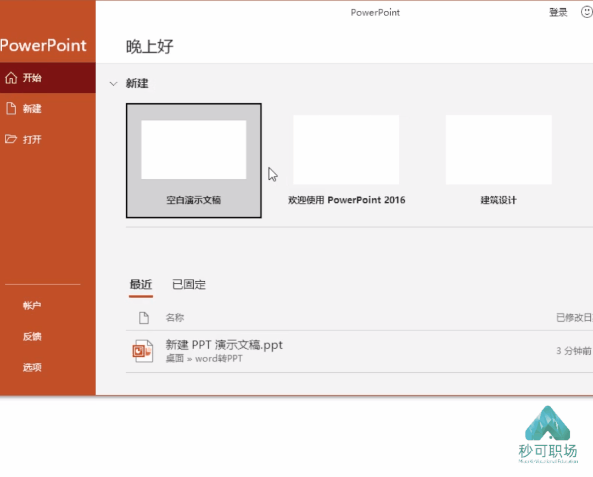The width and height of the screenshot is (593, 477).
Task: Open the recent file 新建 PPT 演示文稿.ppt
Action: pos(224,345)
